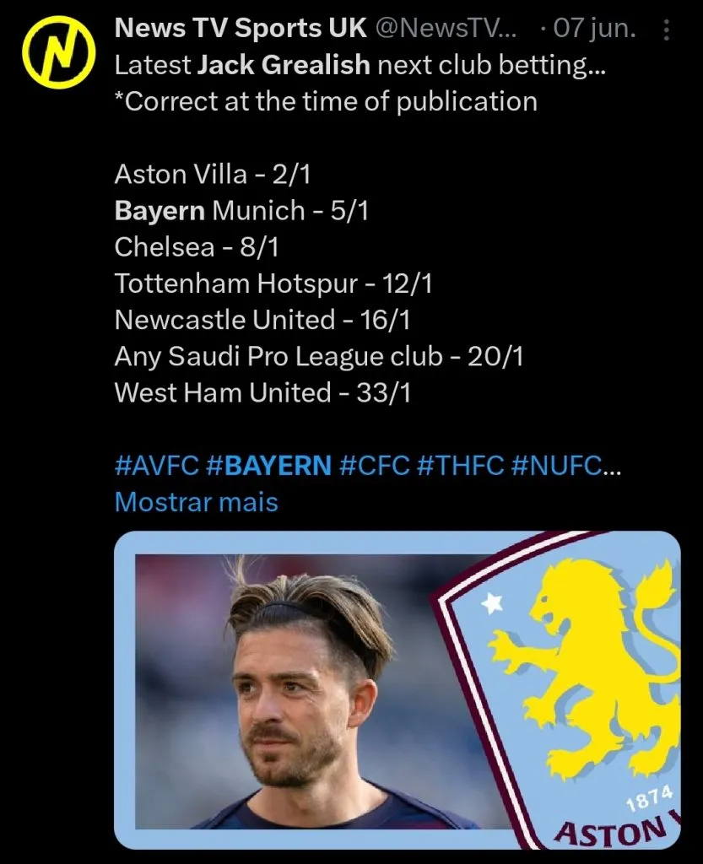Click the Aston Villa - 2/1 odds line
The height and width of the screenshot is (864, 703).
click(x=218, y=174)
